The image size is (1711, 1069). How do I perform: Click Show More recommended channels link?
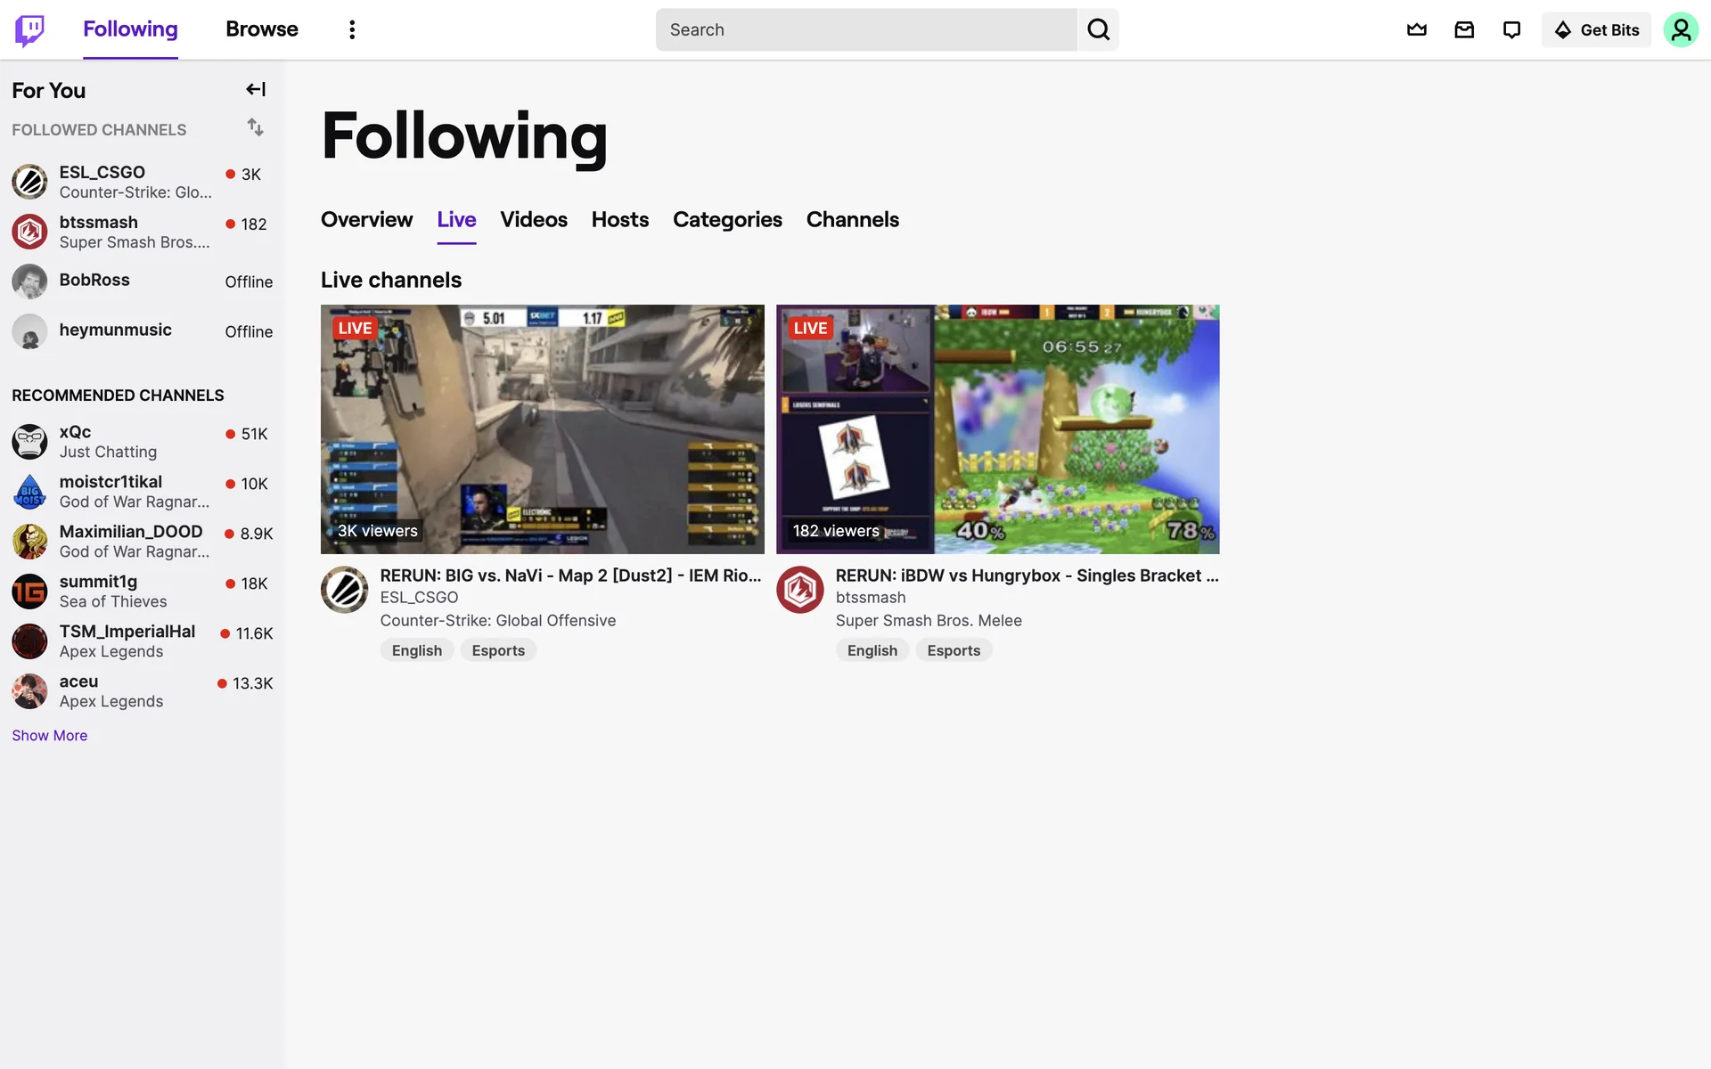click(x=50, y=736)
